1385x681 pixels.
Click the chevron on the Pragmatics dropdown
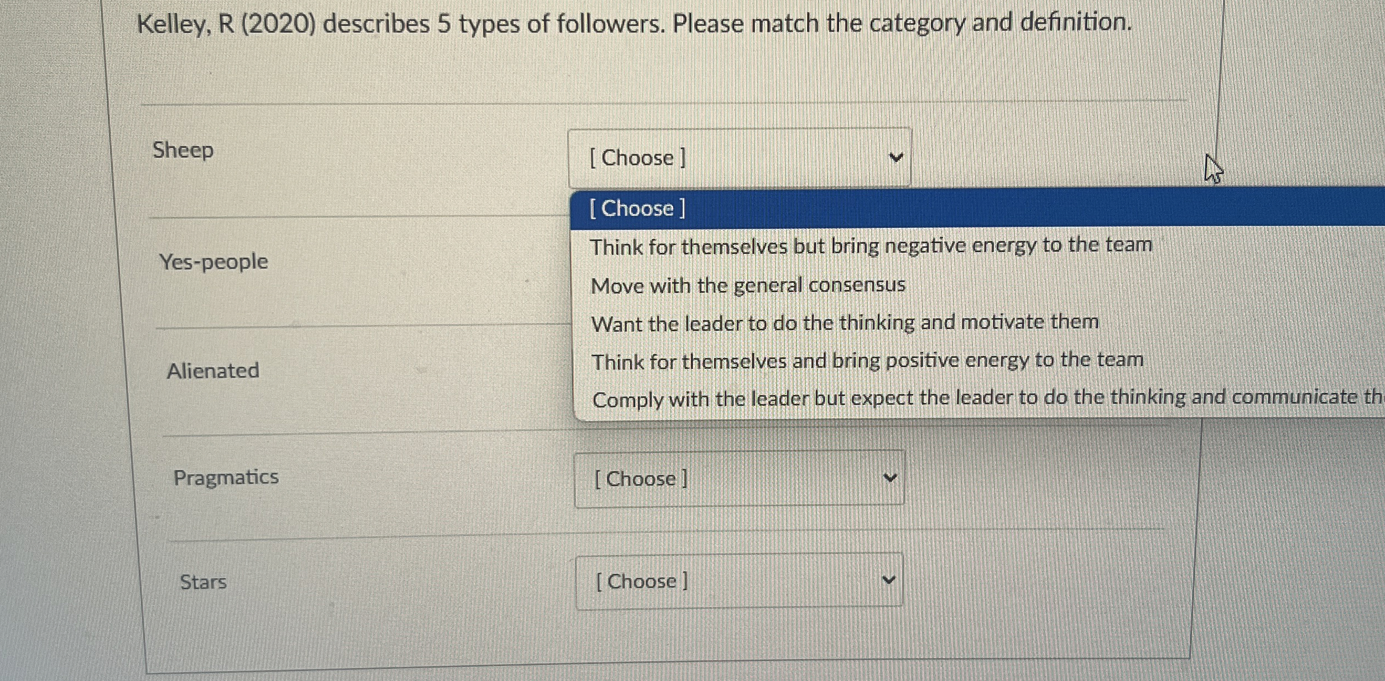point(889,478)
